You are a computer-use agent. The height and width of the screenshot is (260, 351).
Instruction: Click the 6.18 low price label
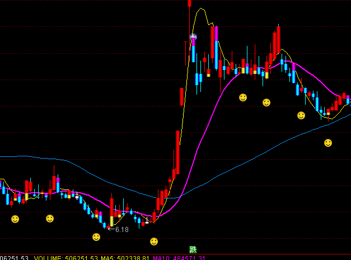121,230
